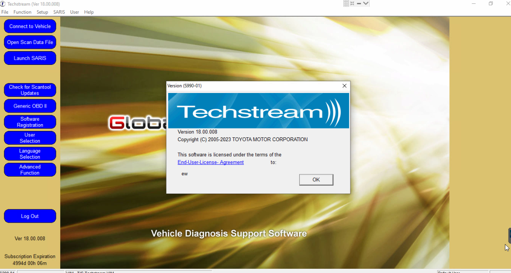Close the Version dialog with the X
511x273 pixels.
(345, 86)
